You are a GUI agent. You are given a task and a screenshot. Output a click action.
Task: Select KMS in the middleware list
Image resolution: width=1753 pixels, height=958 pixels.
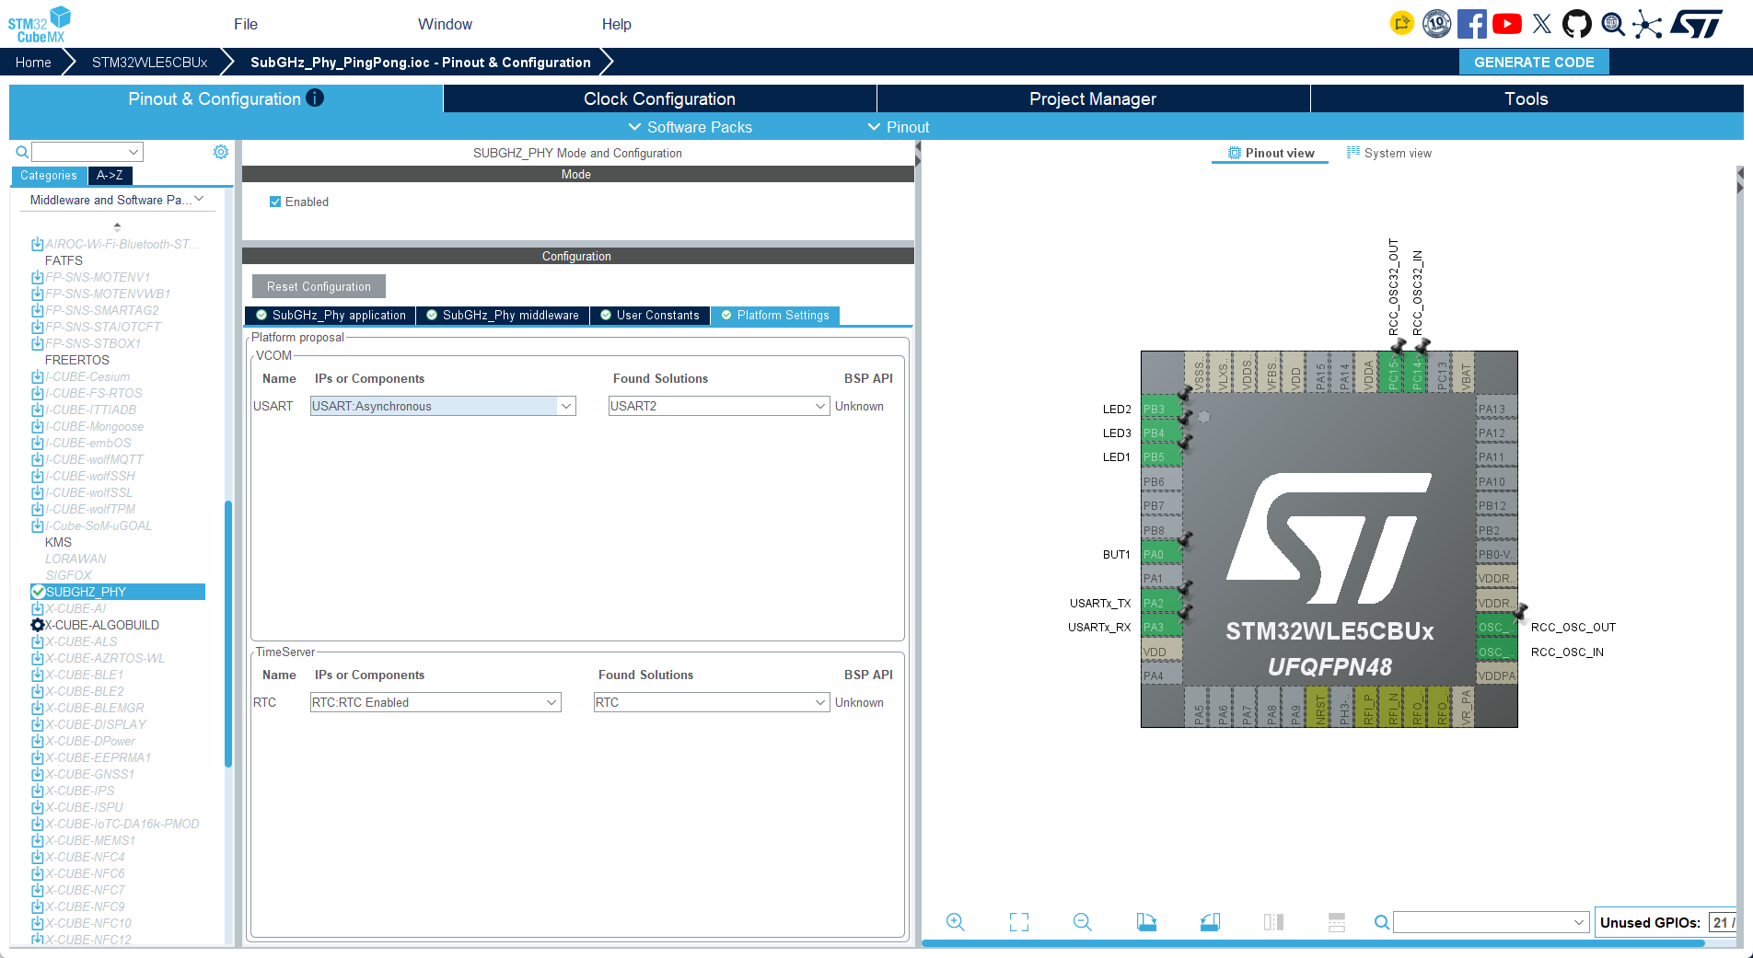58,542
